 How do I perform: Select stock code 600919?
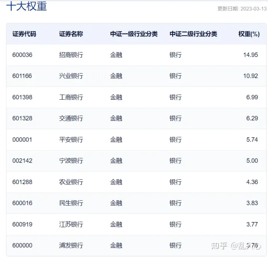point(22,224)
